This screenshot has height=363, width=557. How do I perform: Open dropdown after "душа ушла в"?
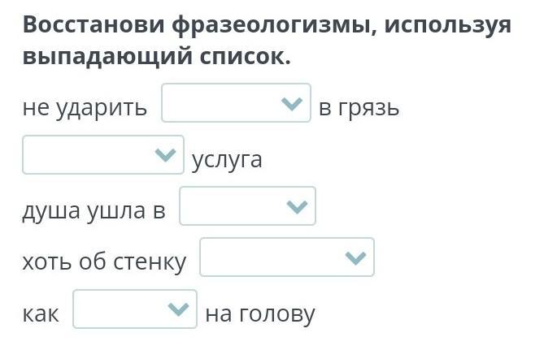(246, 206)
